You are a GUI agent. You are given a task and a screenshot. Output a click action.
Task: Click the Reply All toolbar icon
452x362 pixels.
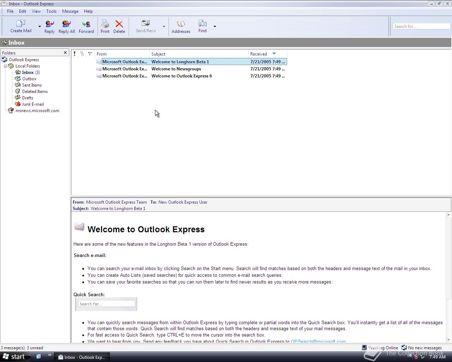[x=66, y=24]
